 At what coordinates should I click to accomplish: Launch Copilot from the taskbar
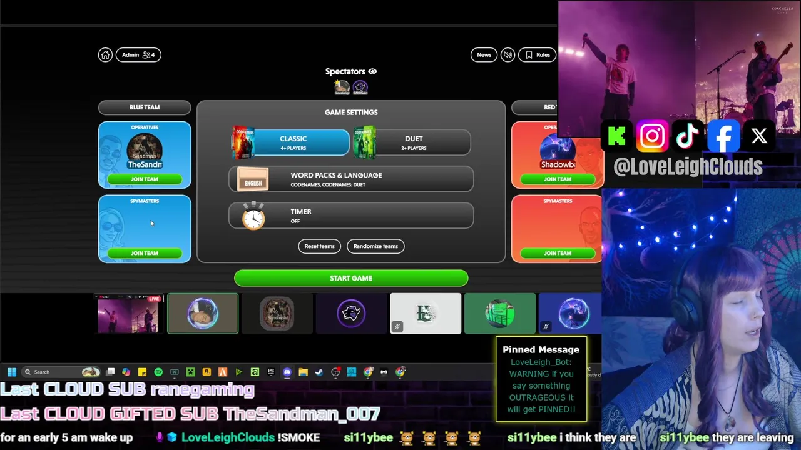[126, 372]
